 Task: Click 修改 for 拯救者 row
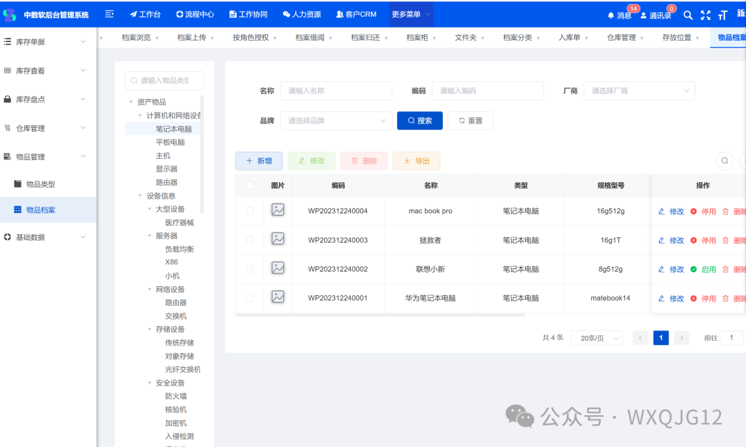click(671, 240)
